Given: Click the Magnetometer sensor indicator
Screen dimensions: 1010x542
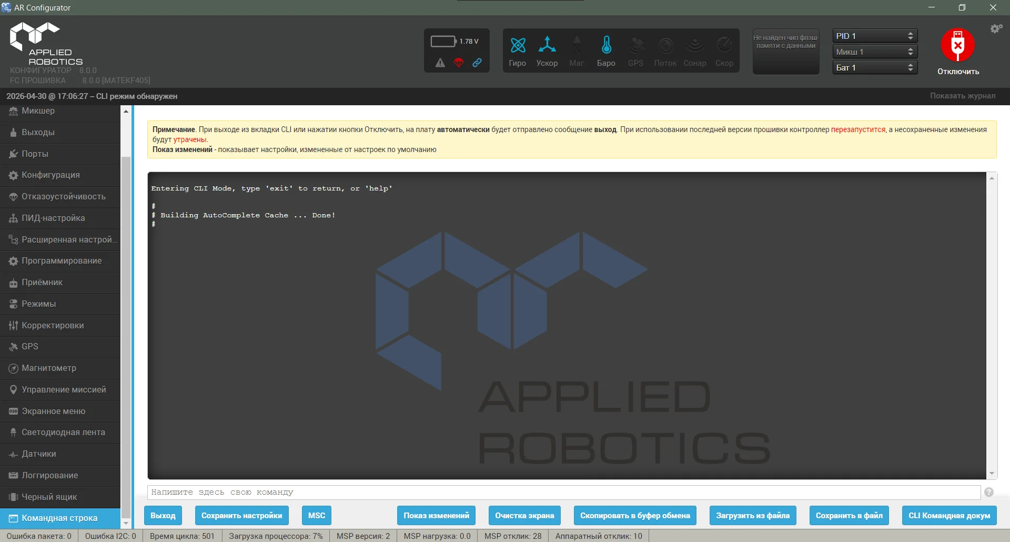Looking at the screenshot, I should coord(577,45).
